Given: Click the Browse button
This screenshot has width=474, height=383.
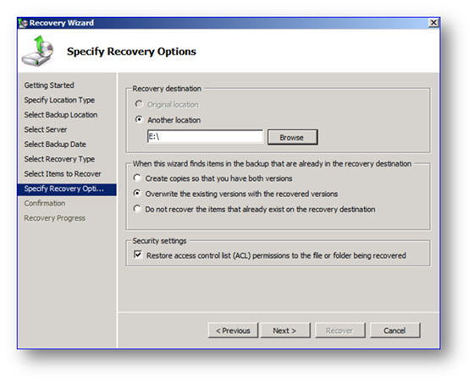Looking at the screenshot, I should [x=292, y=138].
